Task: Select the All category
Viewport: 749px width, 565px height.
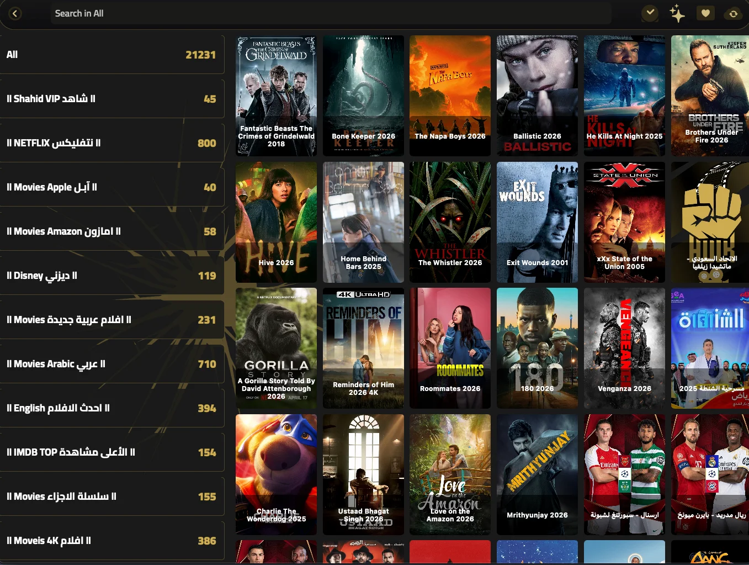Action: [111, 55]
